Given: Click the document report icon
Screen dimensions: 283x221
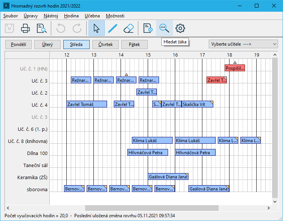Looking at the screenshot, I should tap(148, 28).
